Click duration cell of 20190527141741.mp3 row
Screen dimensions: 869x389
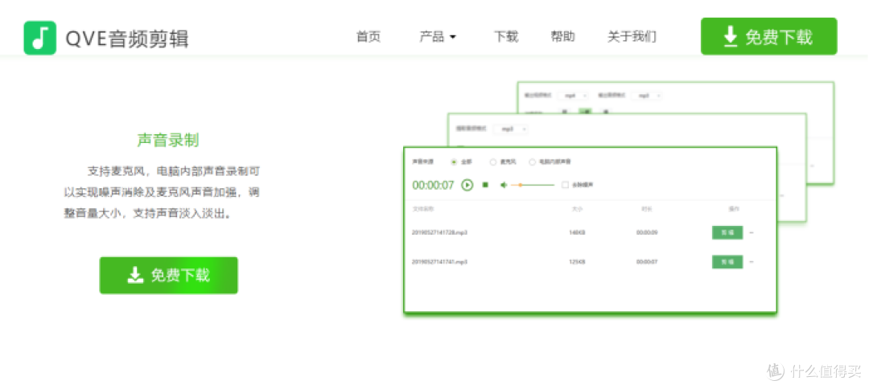click(647, 262)
